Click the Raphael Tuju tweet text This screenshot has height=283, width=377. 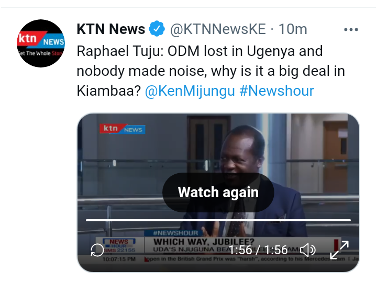click(x=211, y=71)
